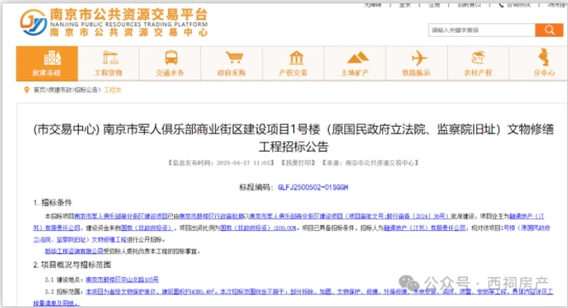Open section code GLFJ2500502-01SGGH link
Image resolution: width=568 pixels, height=308 pixels.
point(313,187)
